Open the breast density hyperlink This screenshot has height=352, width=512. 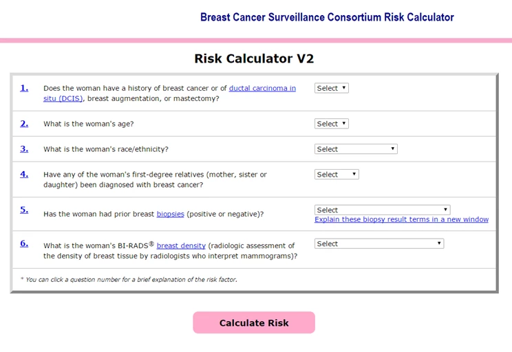(181, 245)
